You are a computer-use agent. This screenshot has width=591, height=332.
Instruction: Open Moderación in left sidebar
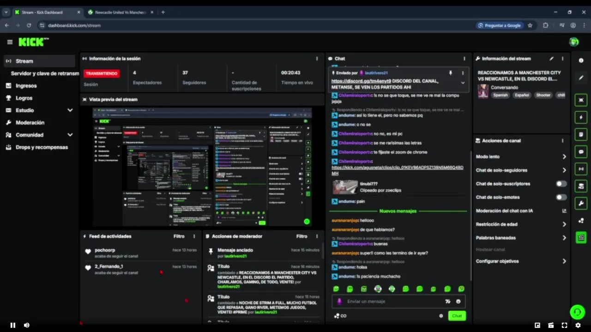point(30,123)
